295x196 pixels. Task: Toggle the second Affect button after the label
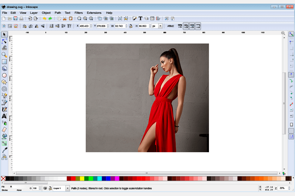(x=186, y=26)
